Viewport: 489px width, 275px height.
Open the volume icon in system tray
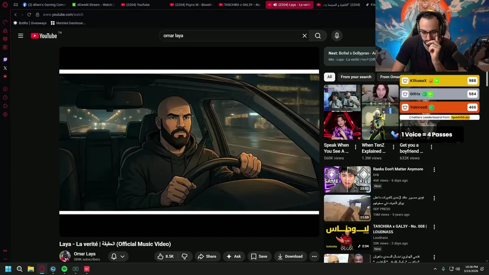458,269
